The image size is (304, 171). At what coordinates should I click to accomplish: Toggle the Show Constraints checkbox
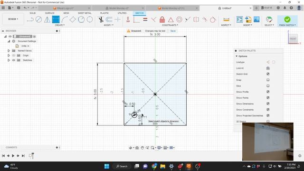(268, 110)
